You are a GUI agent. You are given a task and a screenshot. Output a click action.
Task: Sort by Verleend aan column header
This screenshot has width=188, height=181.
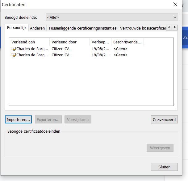click(x=29, y=42)
